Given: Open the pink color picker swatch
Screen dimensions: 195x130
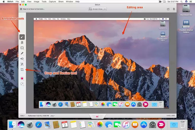Looking at the screenshot, I should click(x=22, y=78).
